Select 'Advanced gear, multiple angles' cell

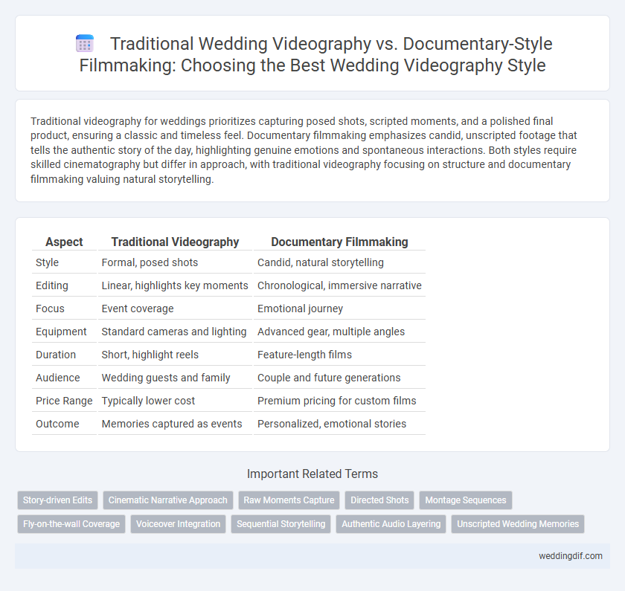click(339, 332)
